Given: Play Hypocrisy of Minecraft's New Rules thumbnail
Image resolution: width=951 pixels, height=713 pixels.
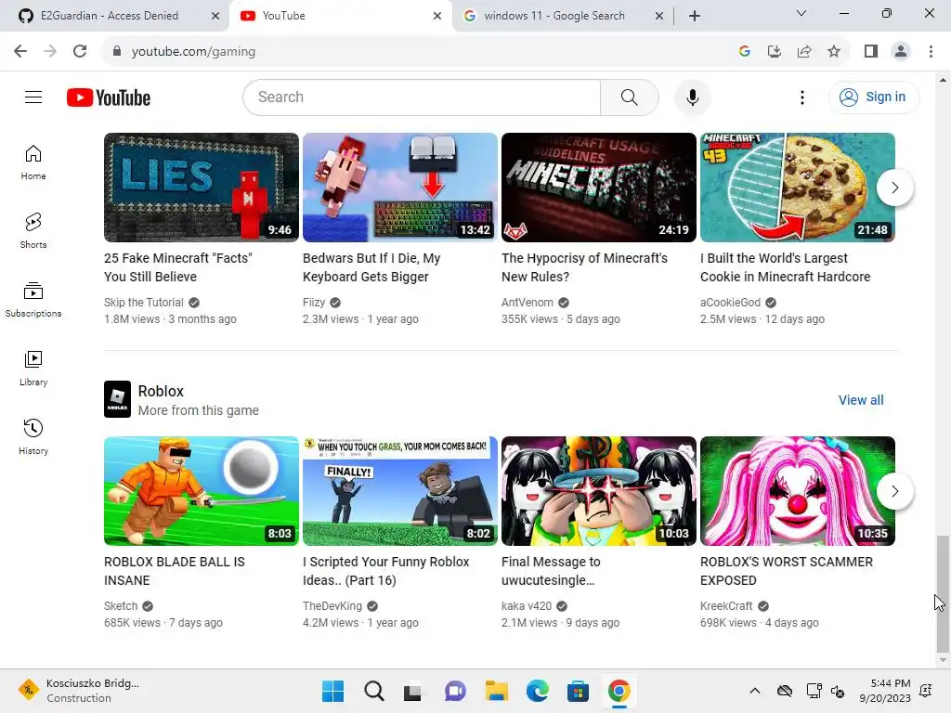Looking at the screenshot, I should pos(599,188).
